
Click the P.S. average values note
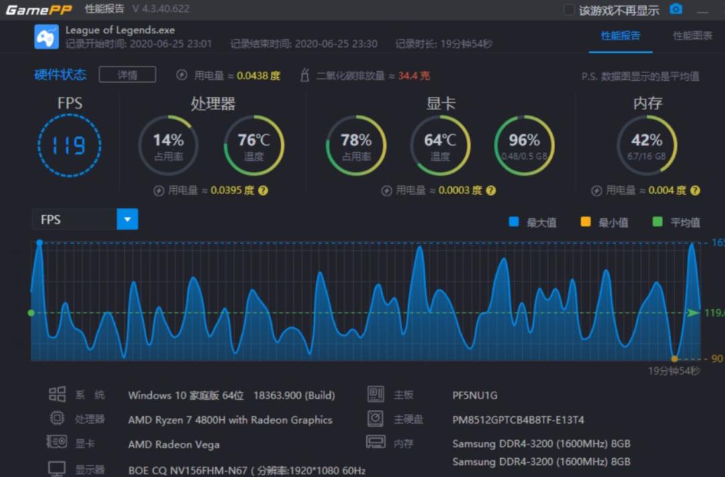coord(640,77)
